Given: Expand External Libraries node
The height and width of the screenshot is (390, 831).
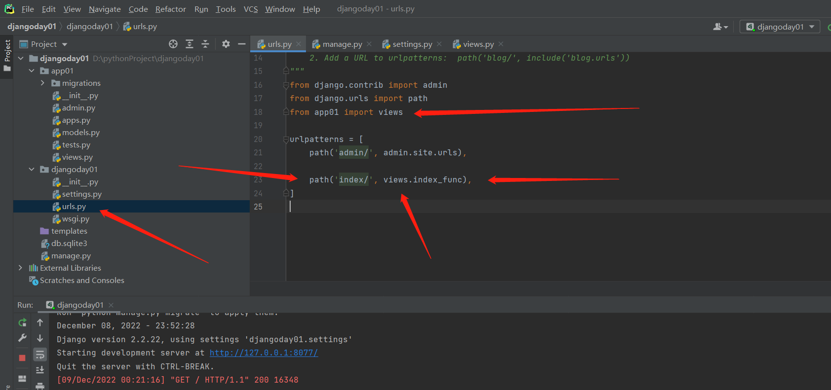Looking at the screenshot, I should 20,268.
